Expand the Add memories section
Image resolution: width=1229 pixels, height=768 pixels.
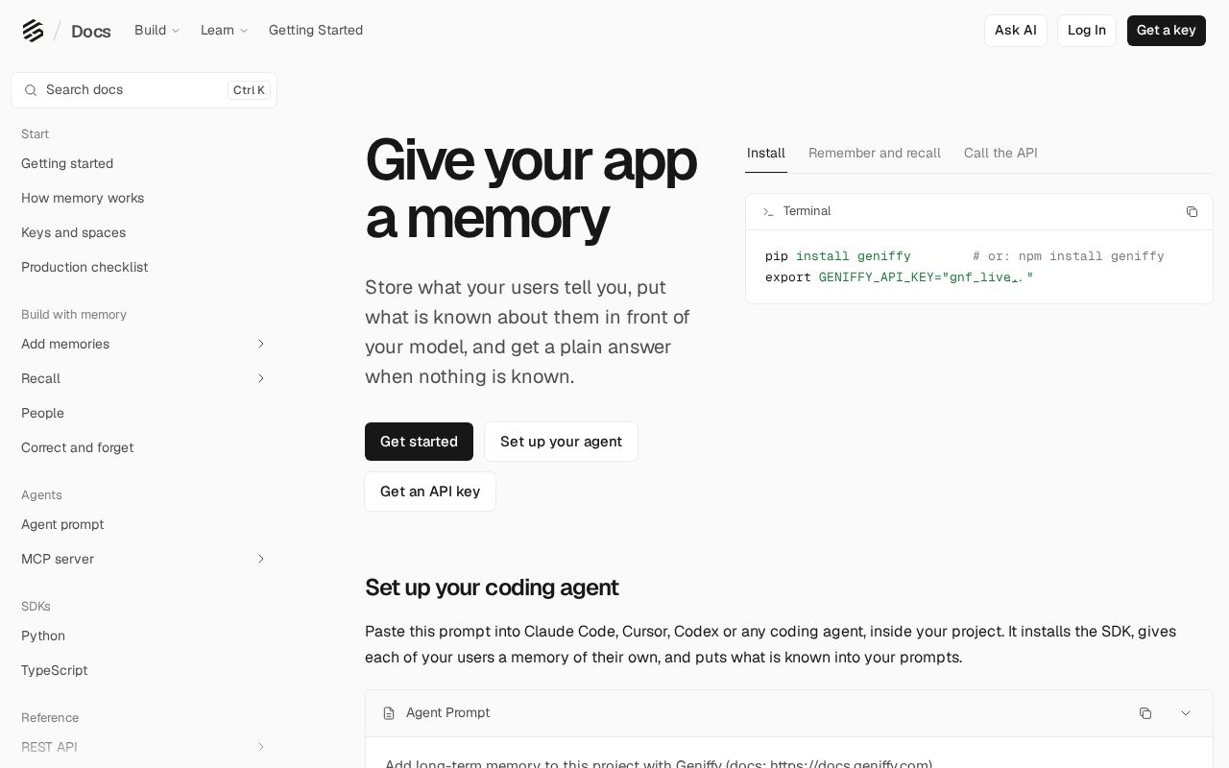[260, 344]
